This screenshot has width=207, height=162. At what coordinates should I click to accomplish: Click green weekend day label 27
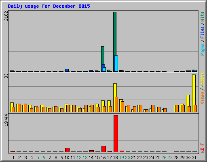click(x=170, y=158)
